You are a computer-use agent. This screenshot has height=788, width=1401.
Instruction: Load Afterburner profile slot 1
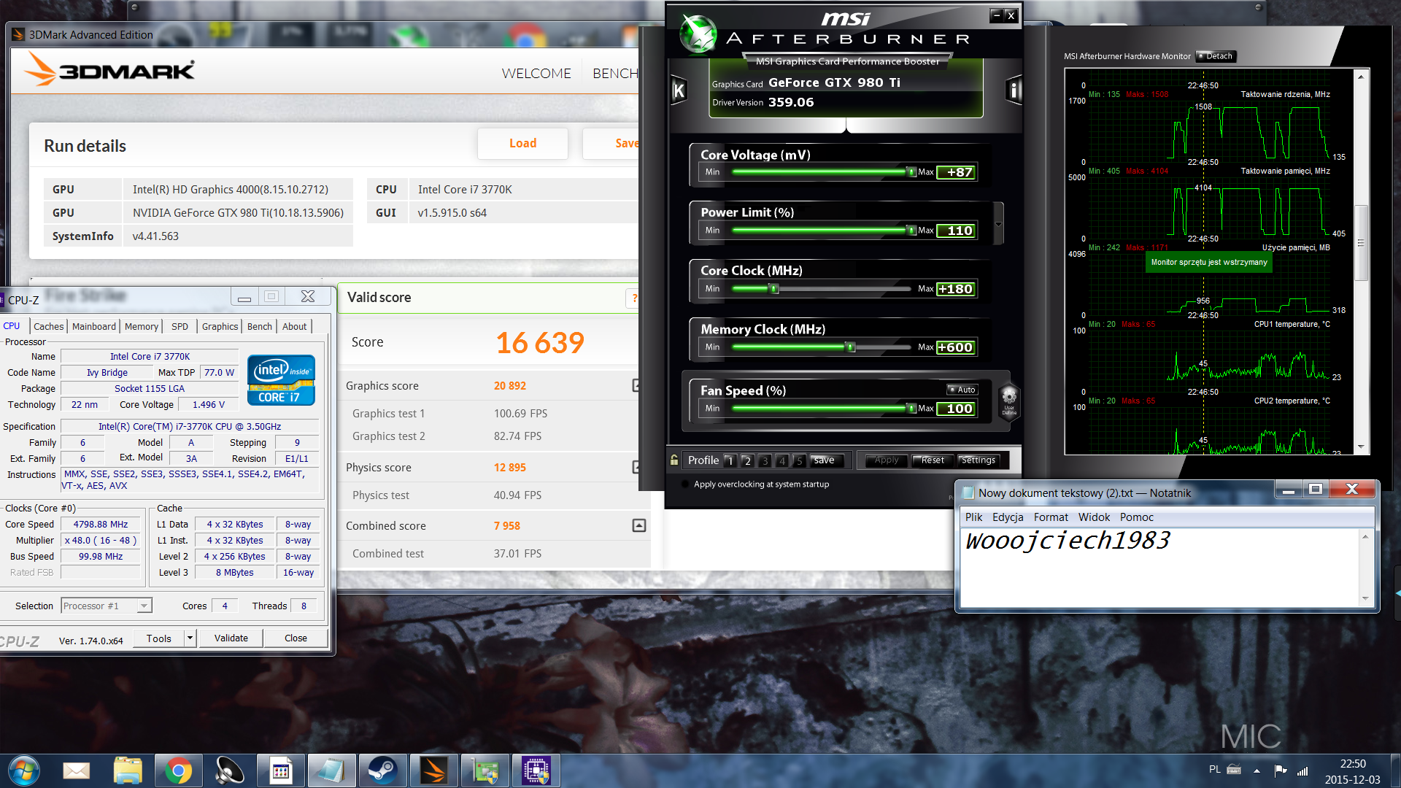730,460
